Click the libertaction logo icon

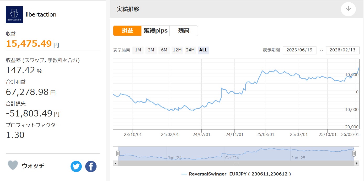[14, 15]
